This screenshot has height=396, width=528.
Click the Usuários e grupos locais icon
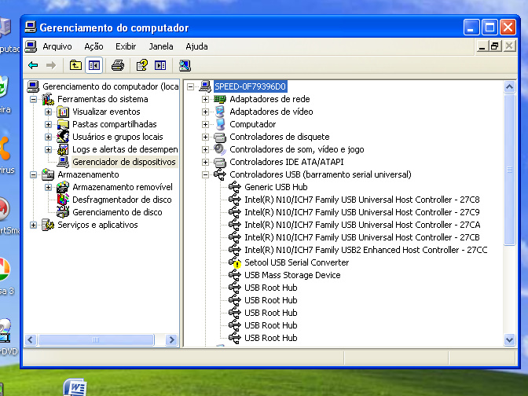point(63,137)
